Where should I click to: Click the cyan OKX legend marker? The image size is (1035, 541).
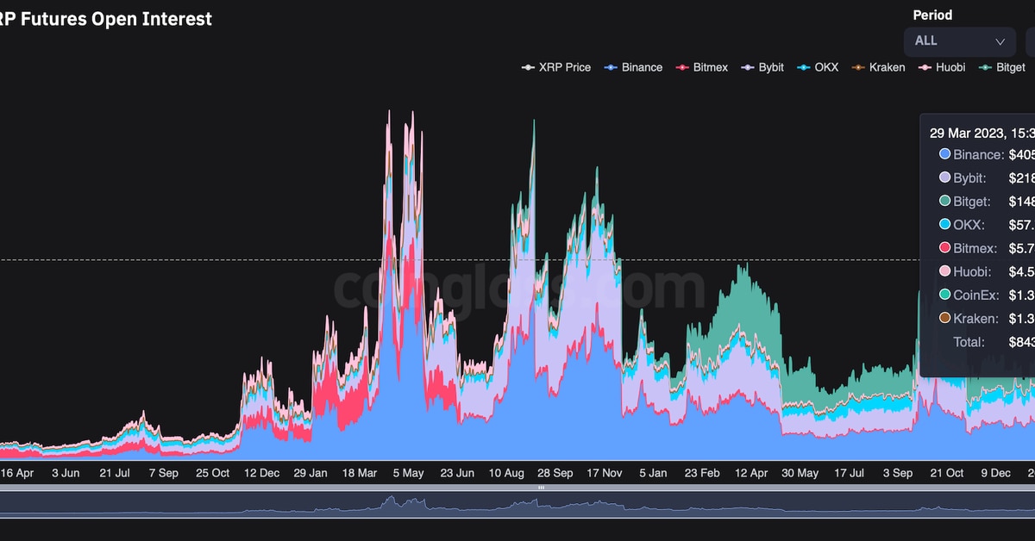(804, 67)
